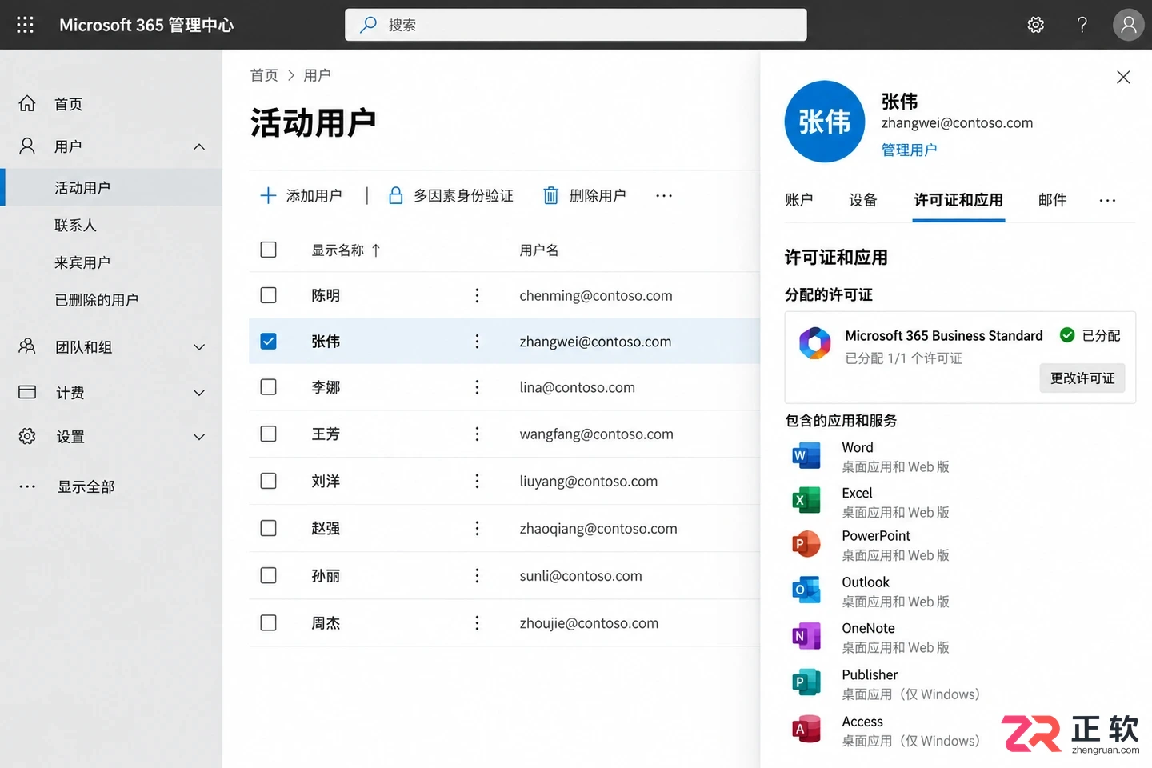1152x768 pixels.
Task: Switch to the 账户 tab
Action: (x=798, y=200)
